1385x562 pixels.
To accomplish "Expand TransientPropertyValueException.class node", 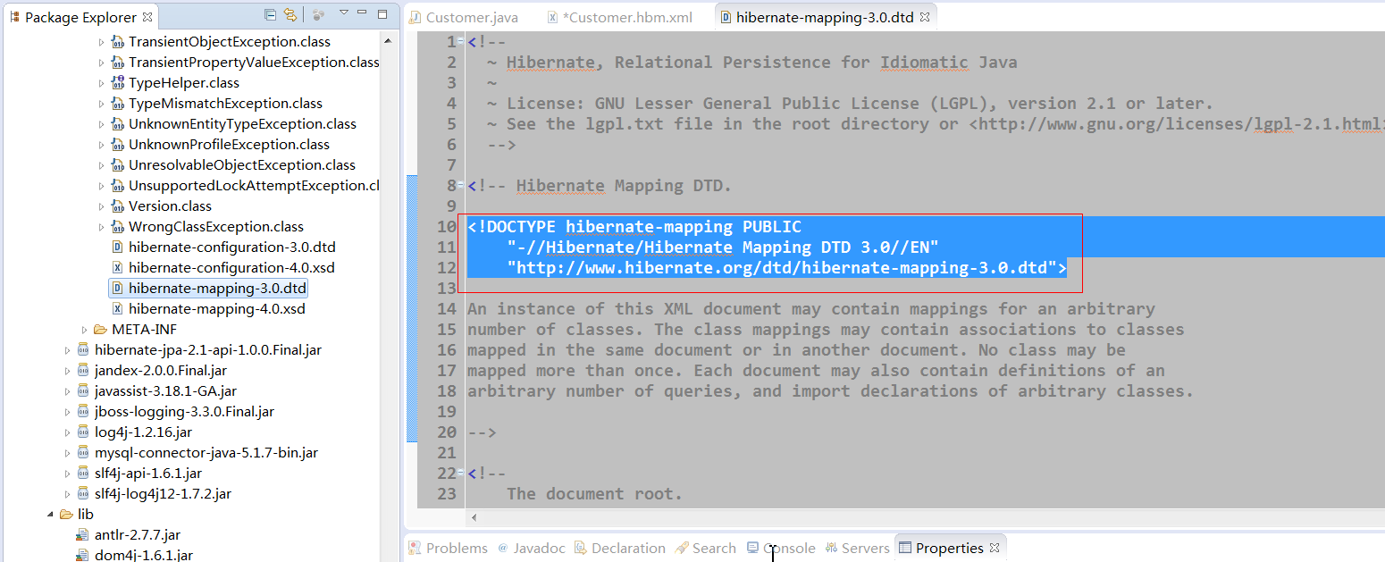I will click(101, 63).
